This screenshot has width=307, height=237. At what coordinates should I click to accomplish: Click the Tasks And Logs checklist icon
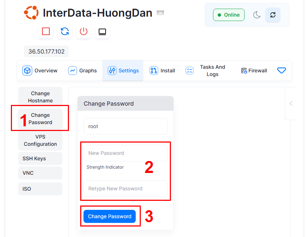pos(189,71)
